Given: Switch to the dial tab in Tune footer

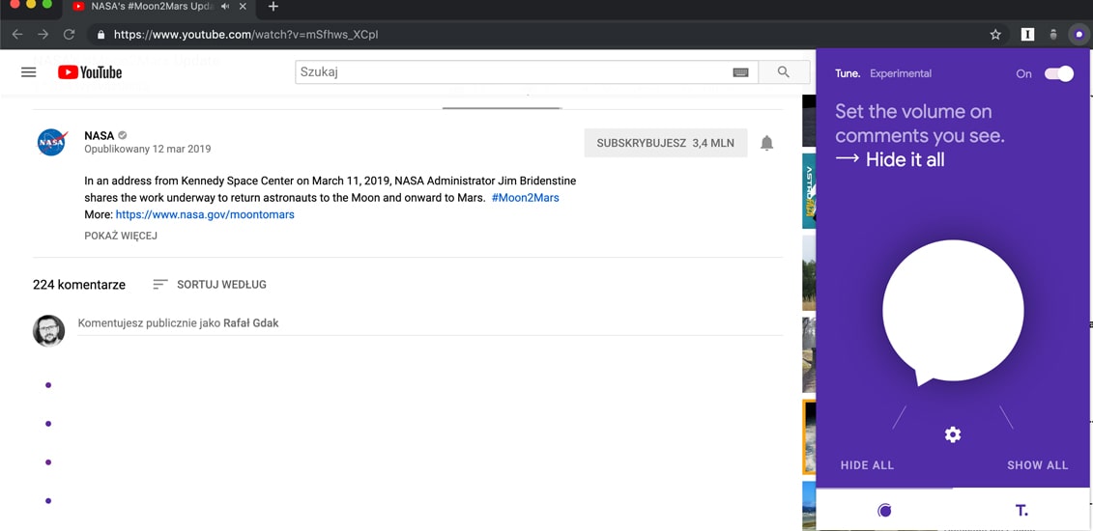Looking at the screenshot, I should tap(884, 511).
